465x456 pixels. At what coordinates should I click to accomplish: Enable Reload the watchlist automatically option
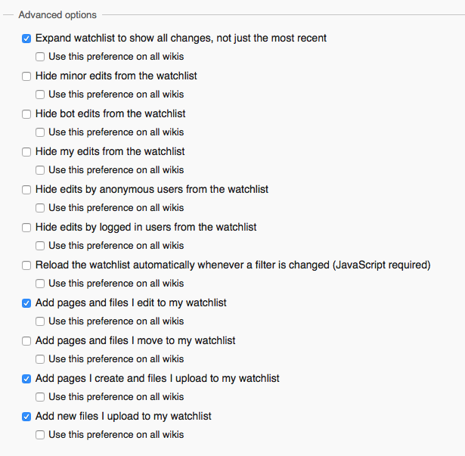pos(26,265)
